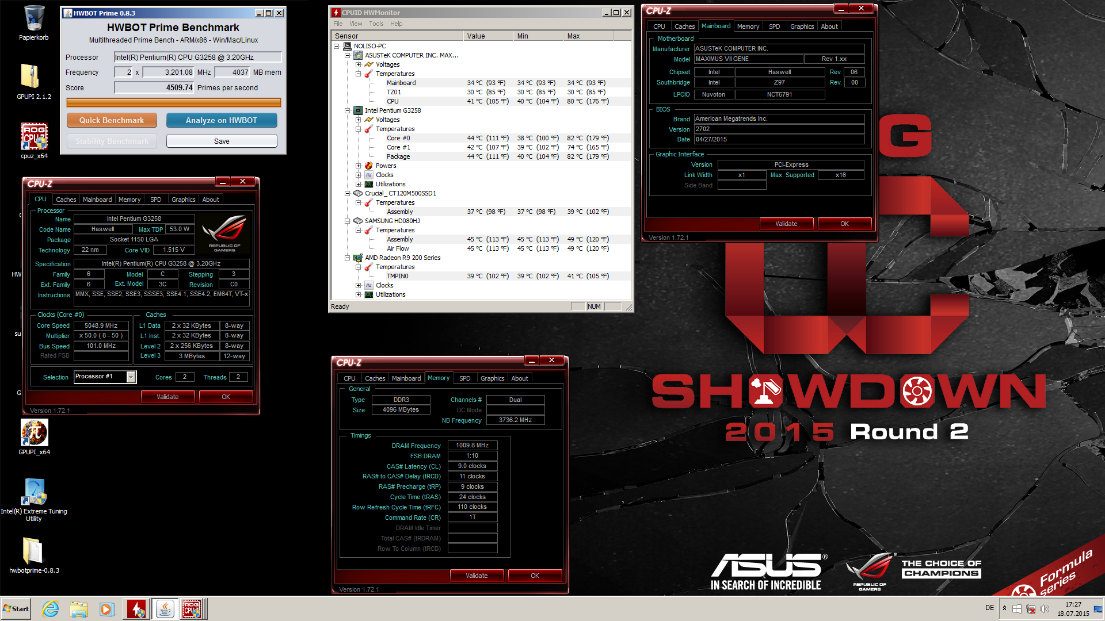1105x621 pixels.
Task: Open the hwbotprime-0.8.3 folder icon
Action: pos(34,555)
